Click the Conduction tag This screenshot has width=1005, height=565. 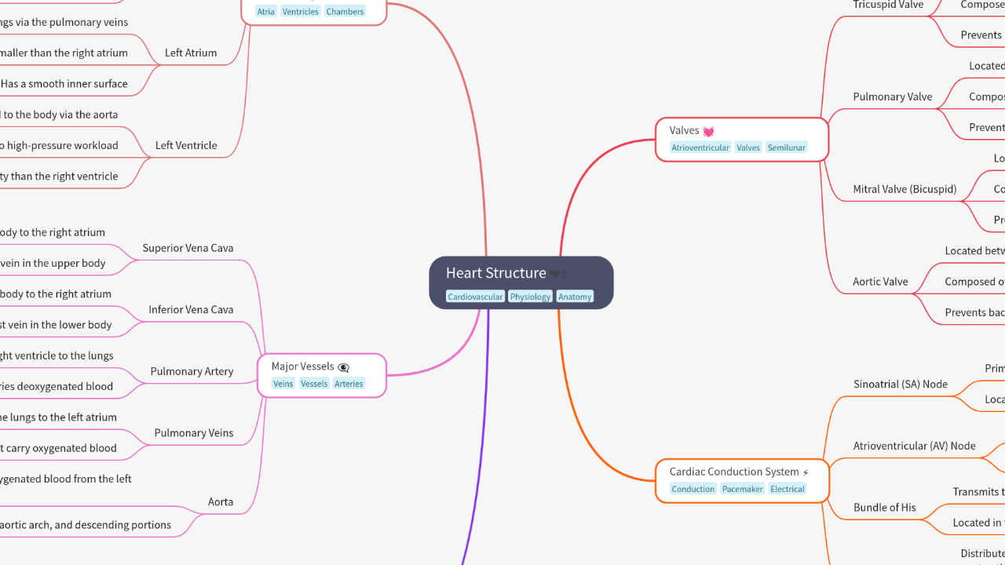[x=693, y=489]
